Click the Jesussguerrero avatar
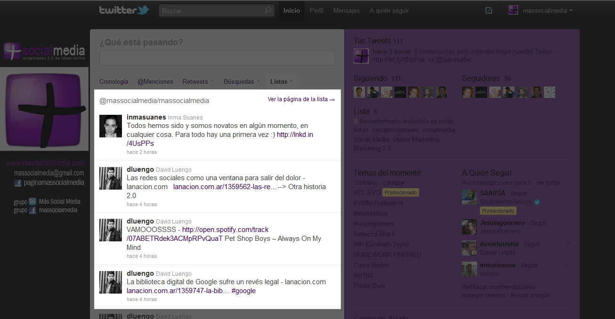 [469, 227]
